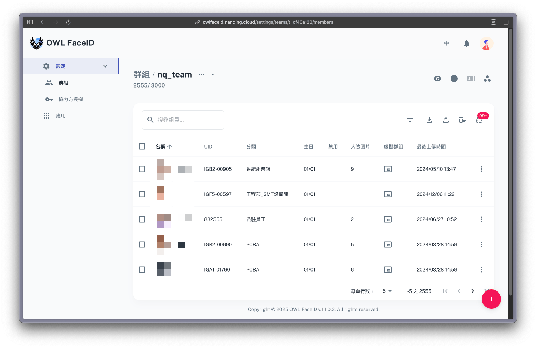536x348 pixels.
Task: Click the download members icon
Action: pos(429,120)
